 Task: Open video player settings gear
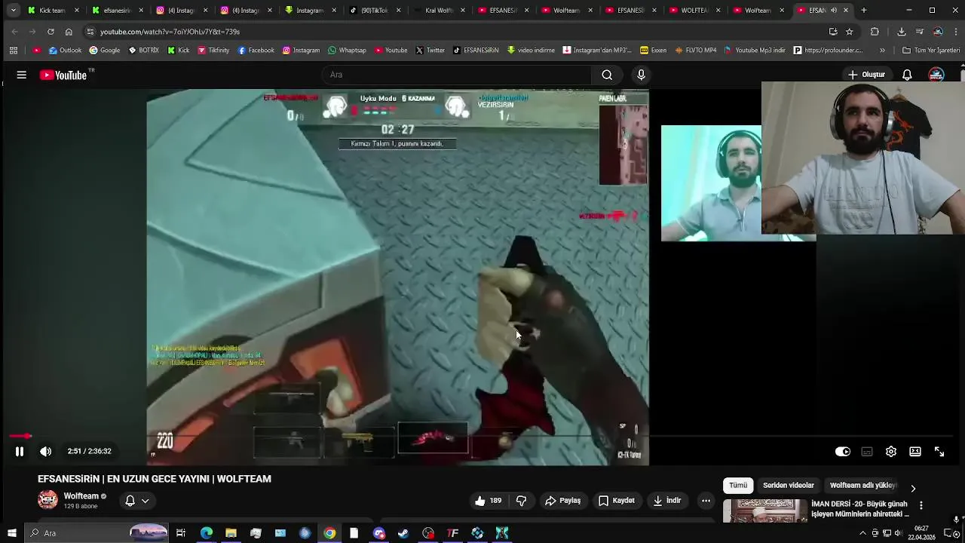click(891, 451)
